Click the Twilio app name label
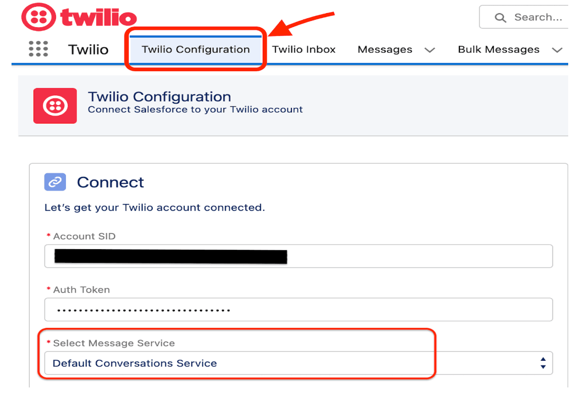Image resolution: width=586 pixels, height=400 pixels. pyautogui.click(x=88, y=49)
